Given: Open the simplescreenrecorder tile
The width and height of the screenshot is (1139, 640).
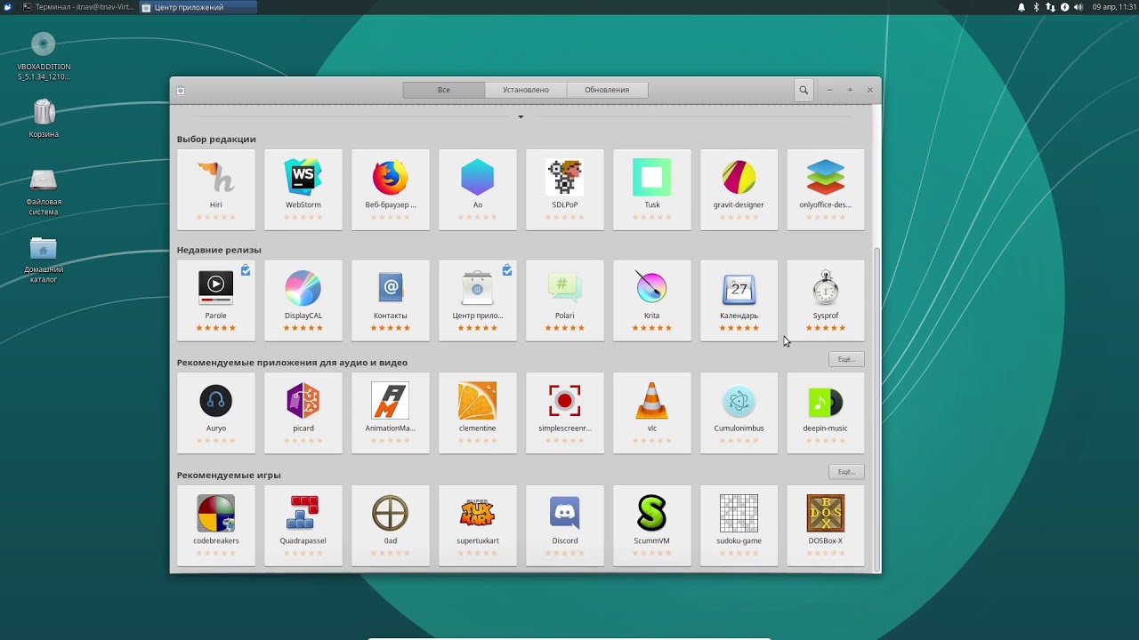Looking at the screenshot, I should pos(565,413).
